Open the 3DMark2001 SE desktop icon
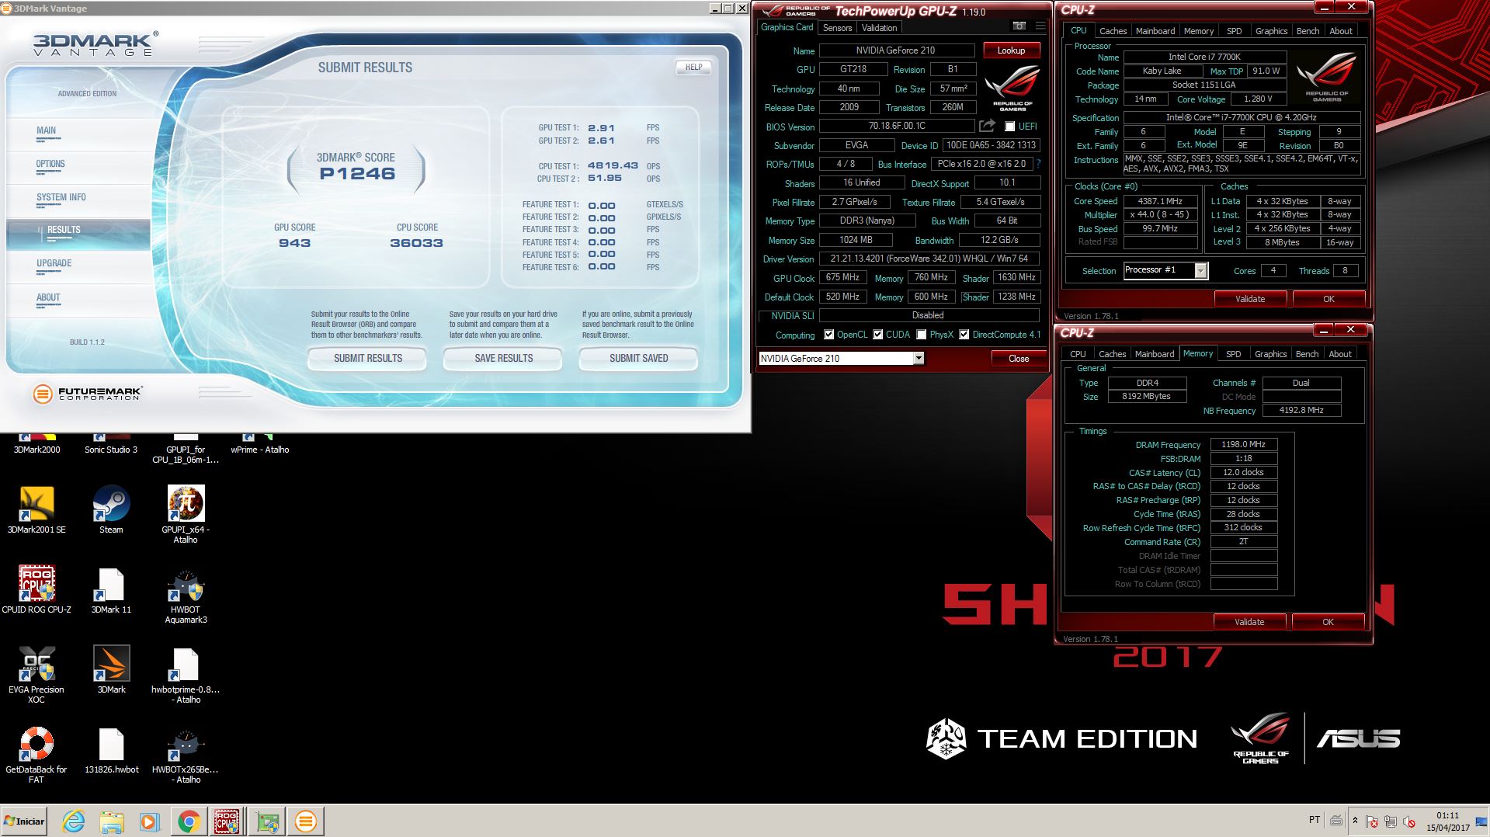This screenshot has height=837, width=1490. coord(36,510)
